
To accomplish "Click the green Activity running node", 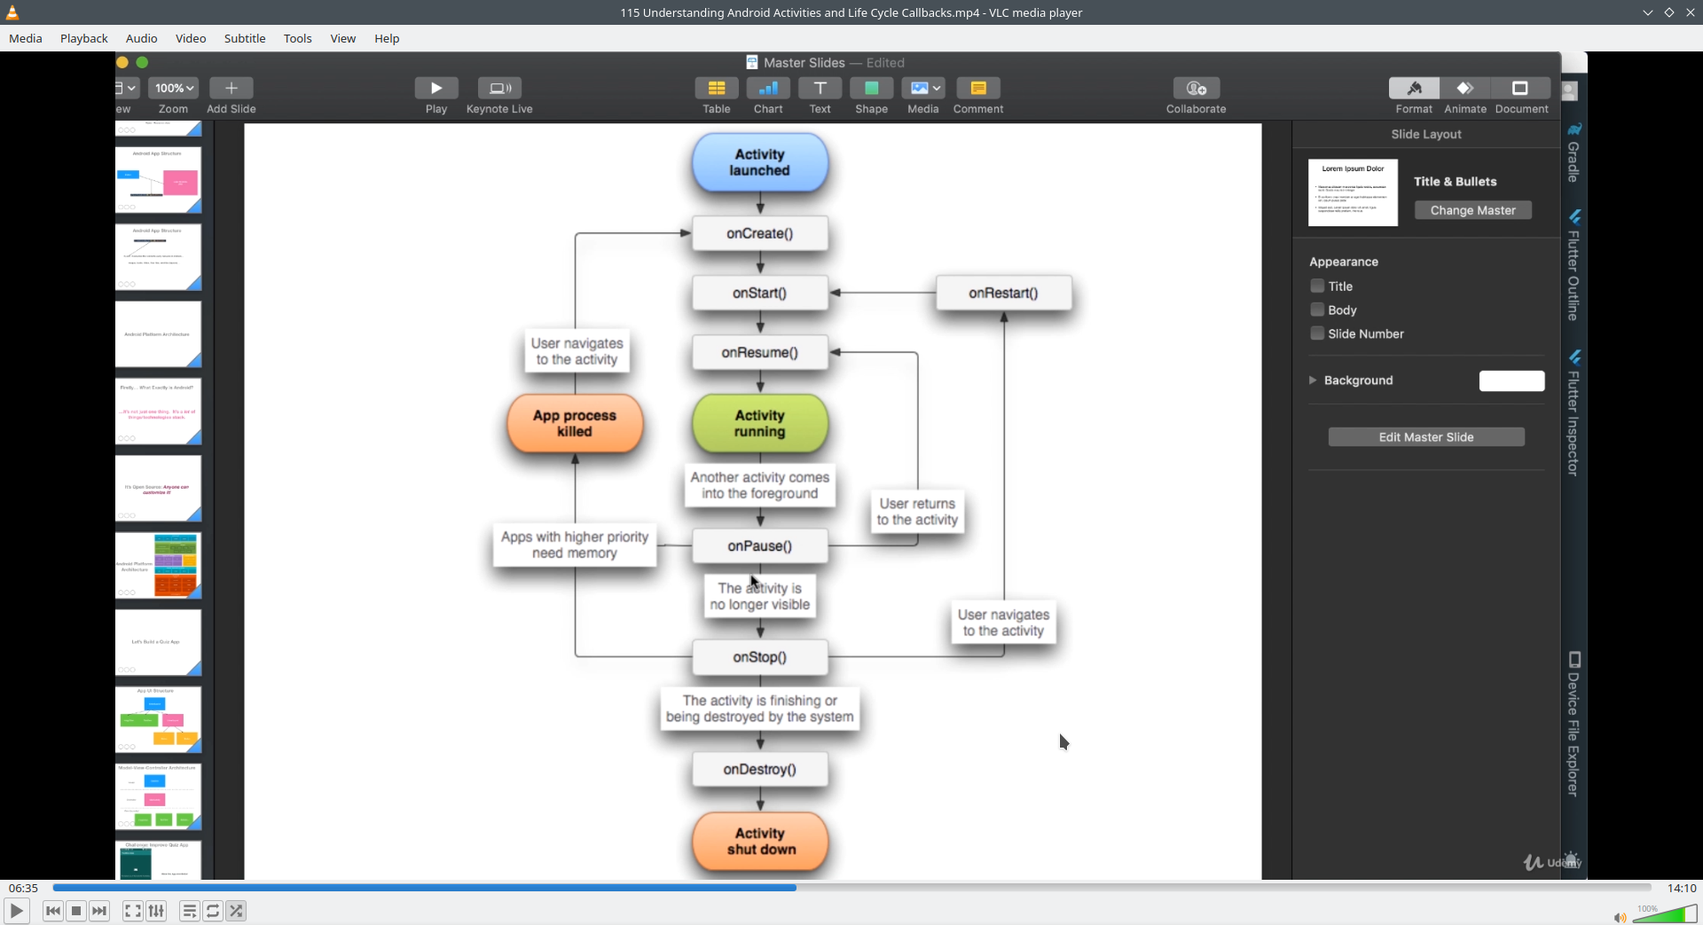I will (760, 424).
